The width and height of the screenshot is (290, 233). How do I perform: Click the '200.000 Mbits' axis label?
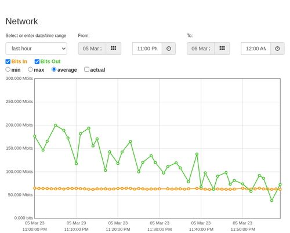coord(19,125)
